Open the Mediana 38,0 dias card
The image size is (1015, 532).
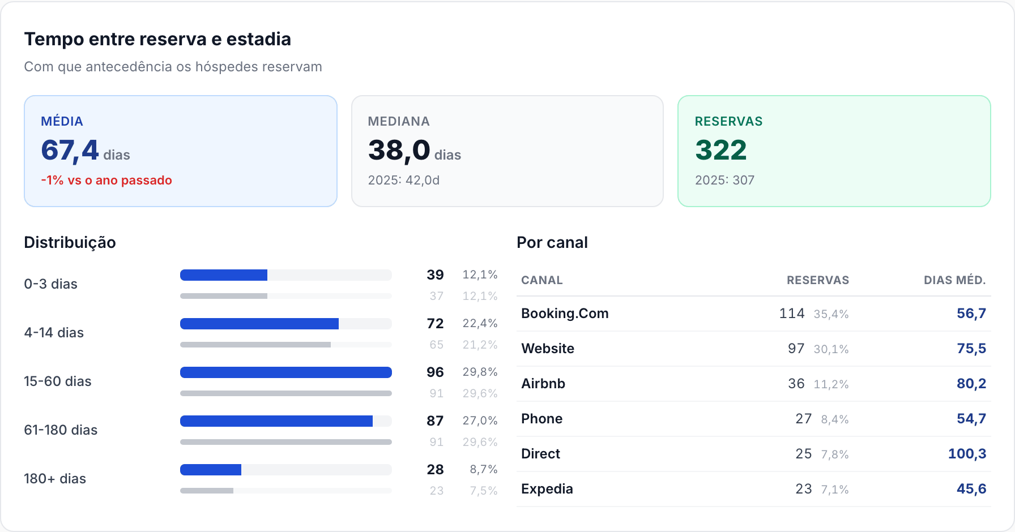507,151
